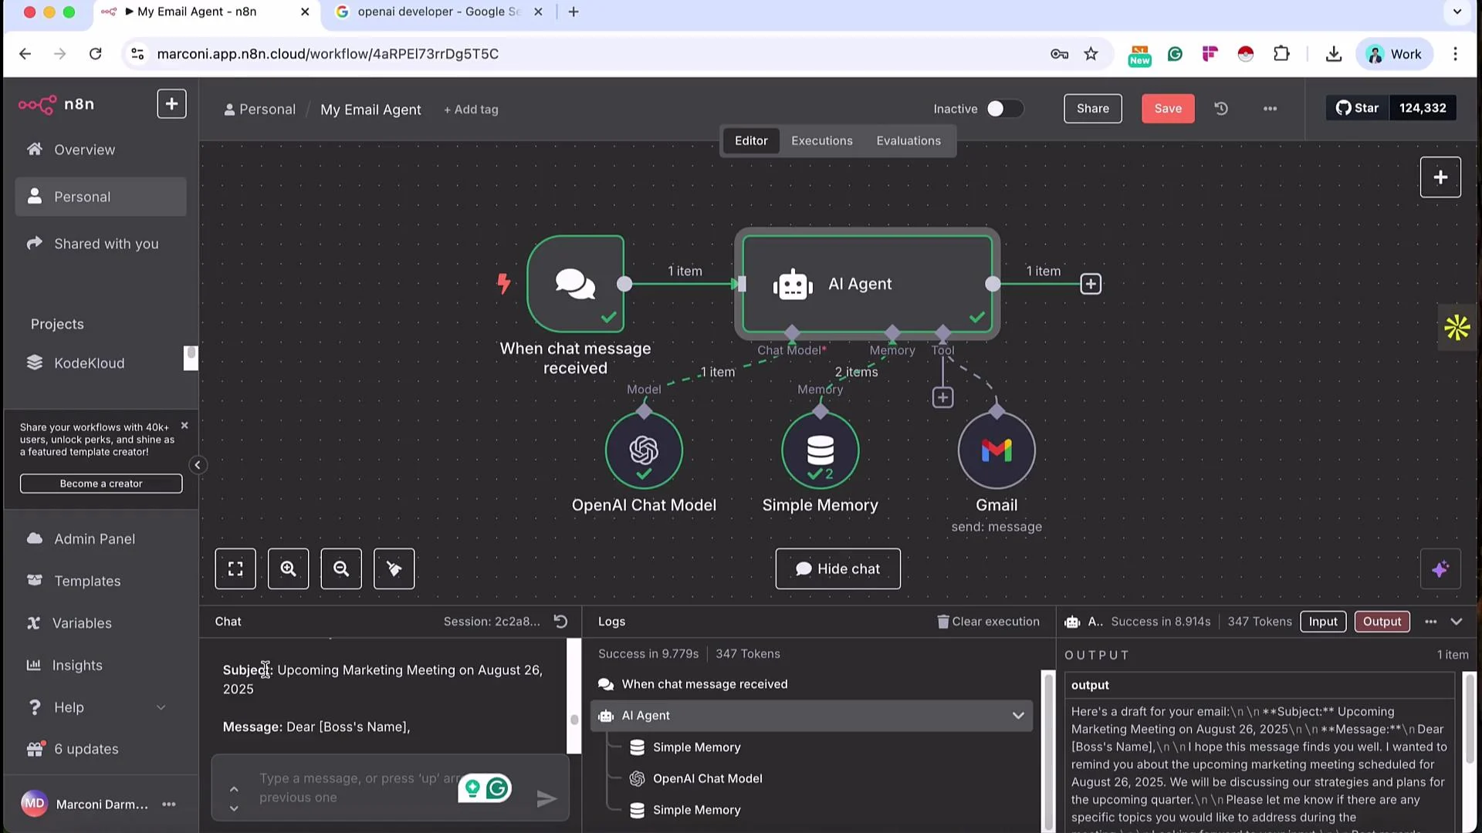Click the Grammarly icon in chat input
This screenshot has width=1482, height=833.
(x=498, y=788)
